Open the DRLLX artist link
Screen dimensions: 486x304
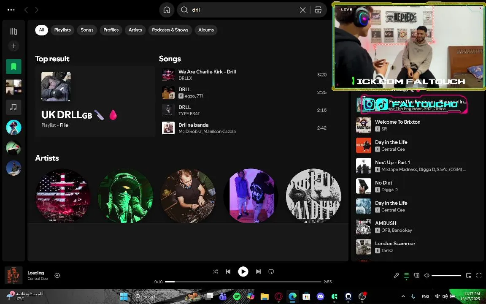[185, 79]
